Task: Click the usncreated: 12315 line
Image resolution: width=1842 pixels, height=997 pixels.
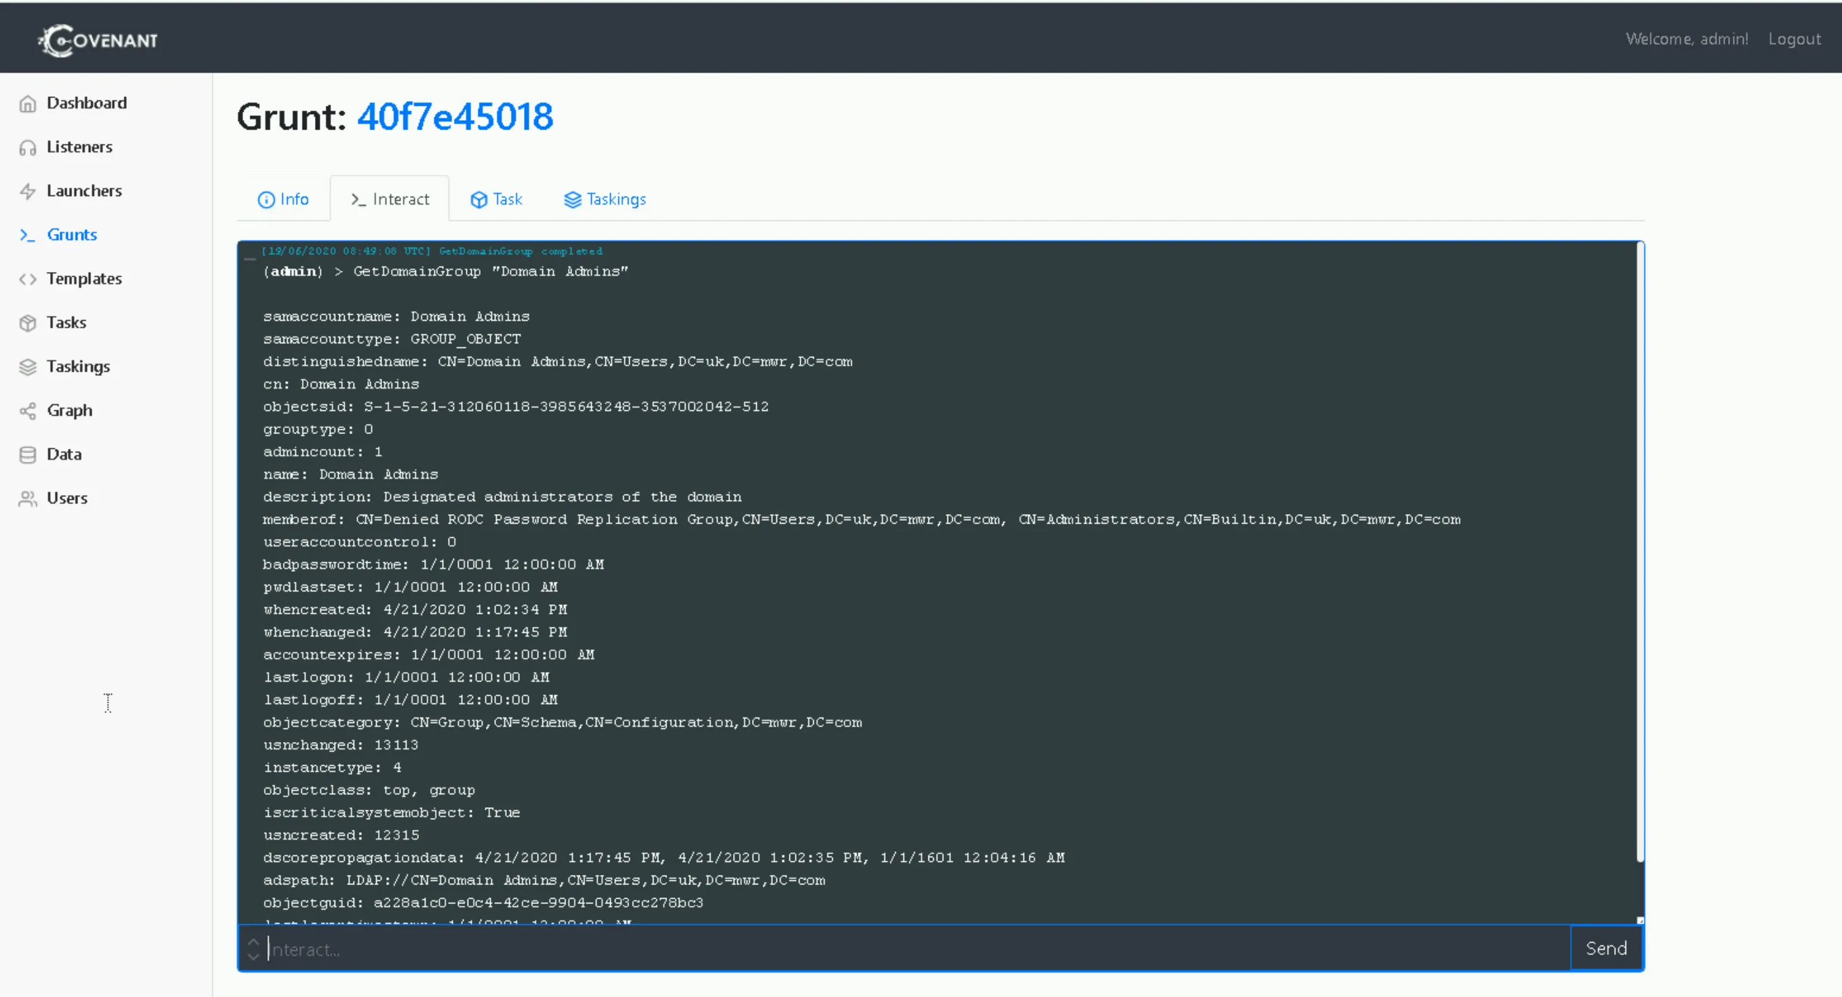Action: [341, 836]
